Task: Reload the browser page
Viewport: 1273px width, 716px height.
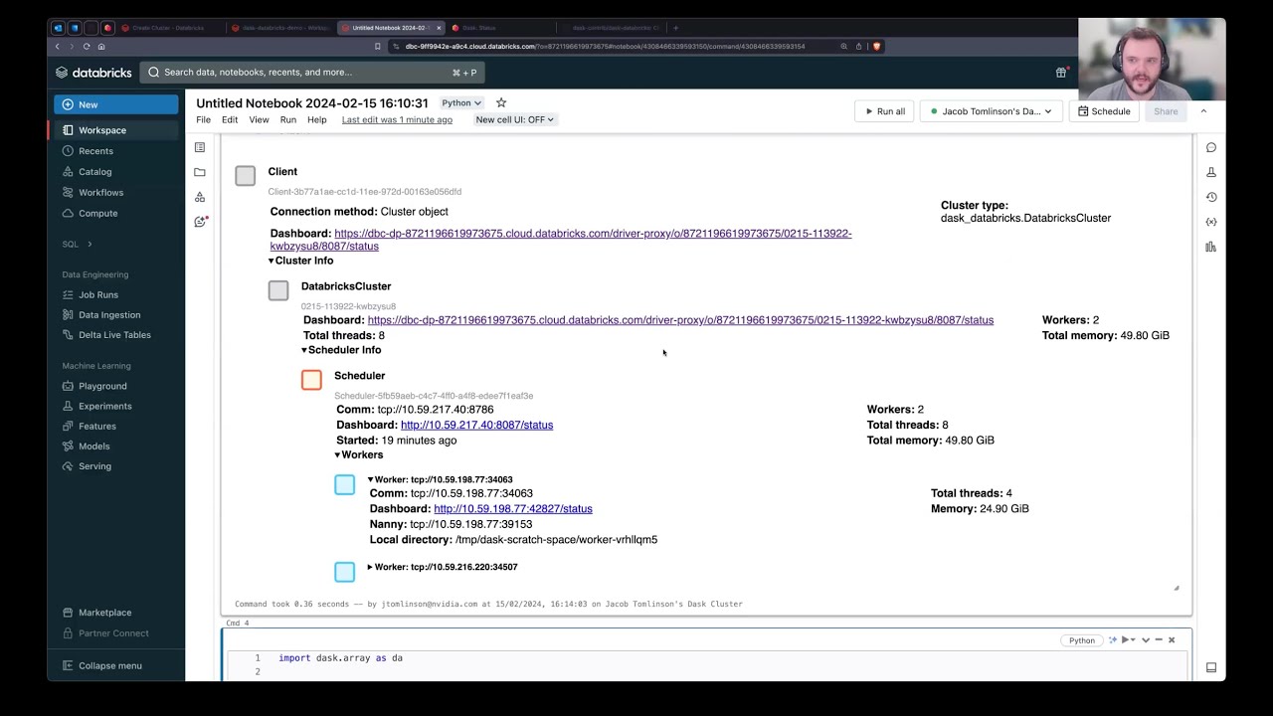Action: point(87,46)
